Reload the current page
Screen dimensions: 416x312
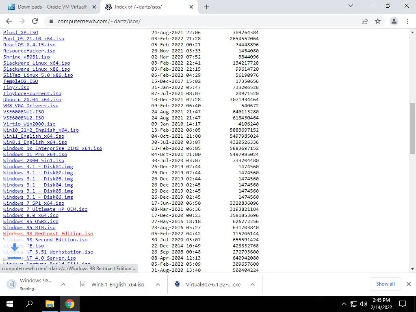[35, 21]
